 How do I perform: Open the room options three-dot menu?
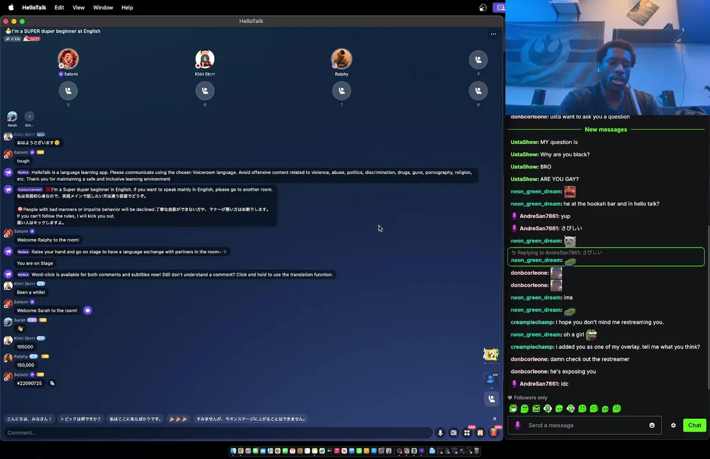493,34
